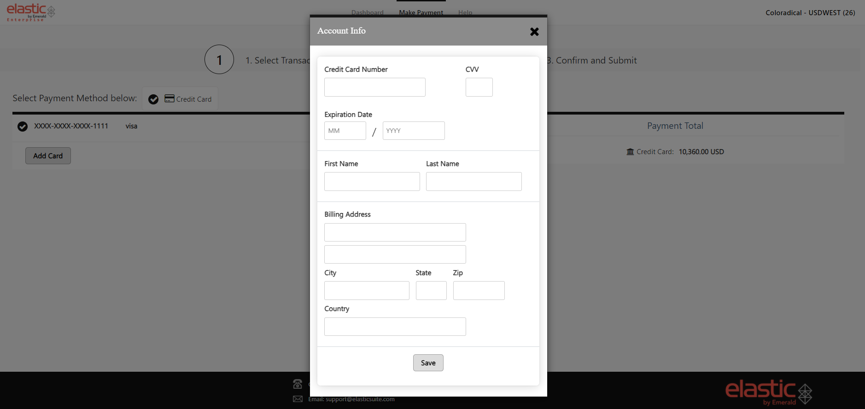Viewport: 865px width, 409px height.
Task: Open the Coloradical - USDWEST account selector
Action: pos(810,13)
